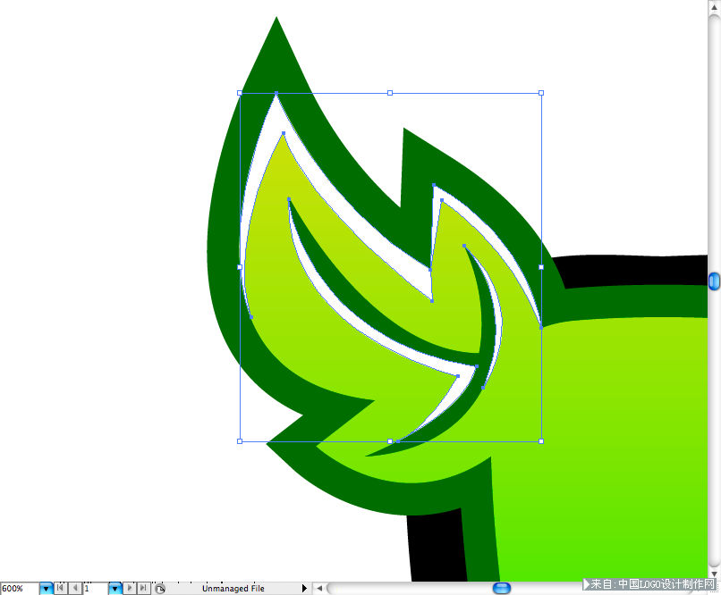The width and height of the screenshot is (721, 595).
Task: Click the top-left bounding box handle
Action: [240, 93]
